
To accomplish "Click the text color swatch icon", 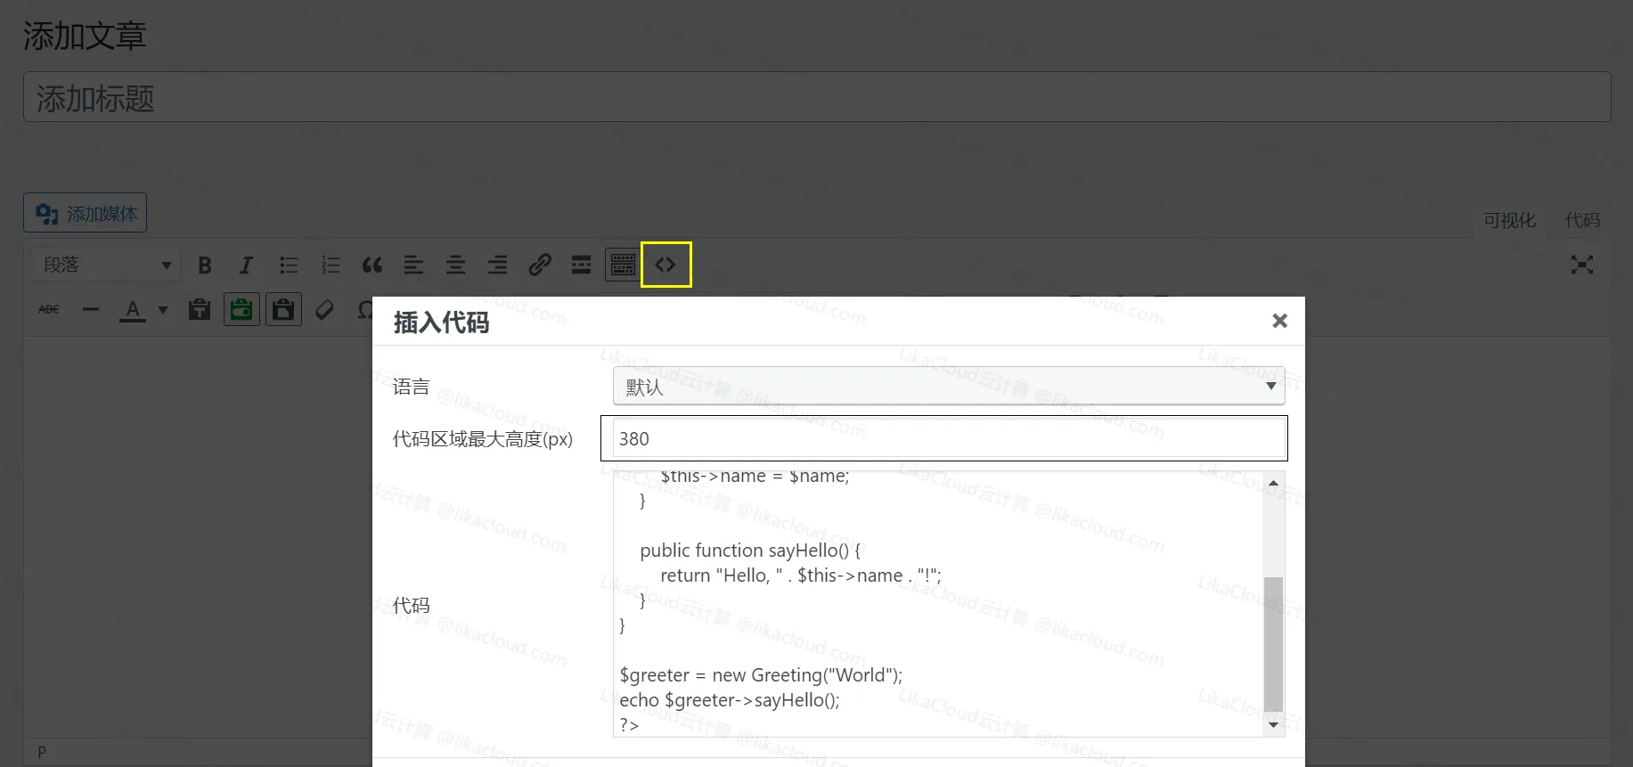I will [133, 309].
